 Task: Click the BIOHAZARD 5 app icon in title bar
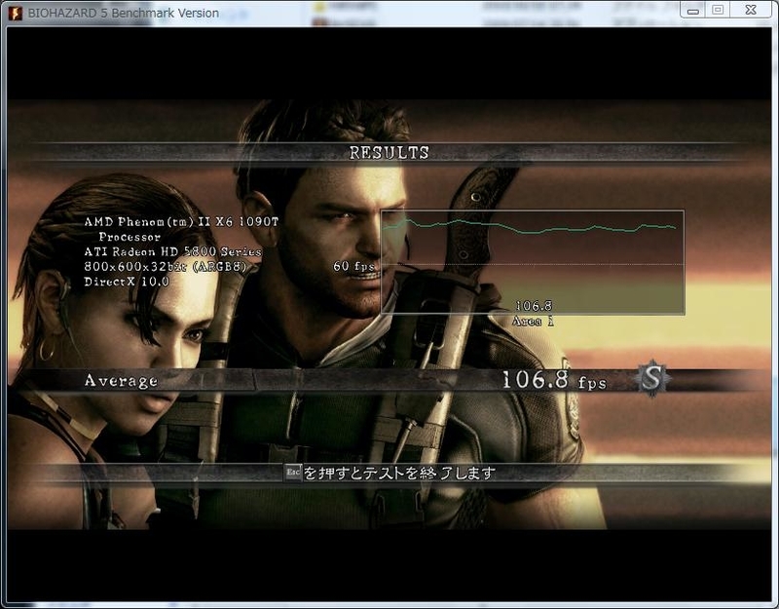coord(15,13)
